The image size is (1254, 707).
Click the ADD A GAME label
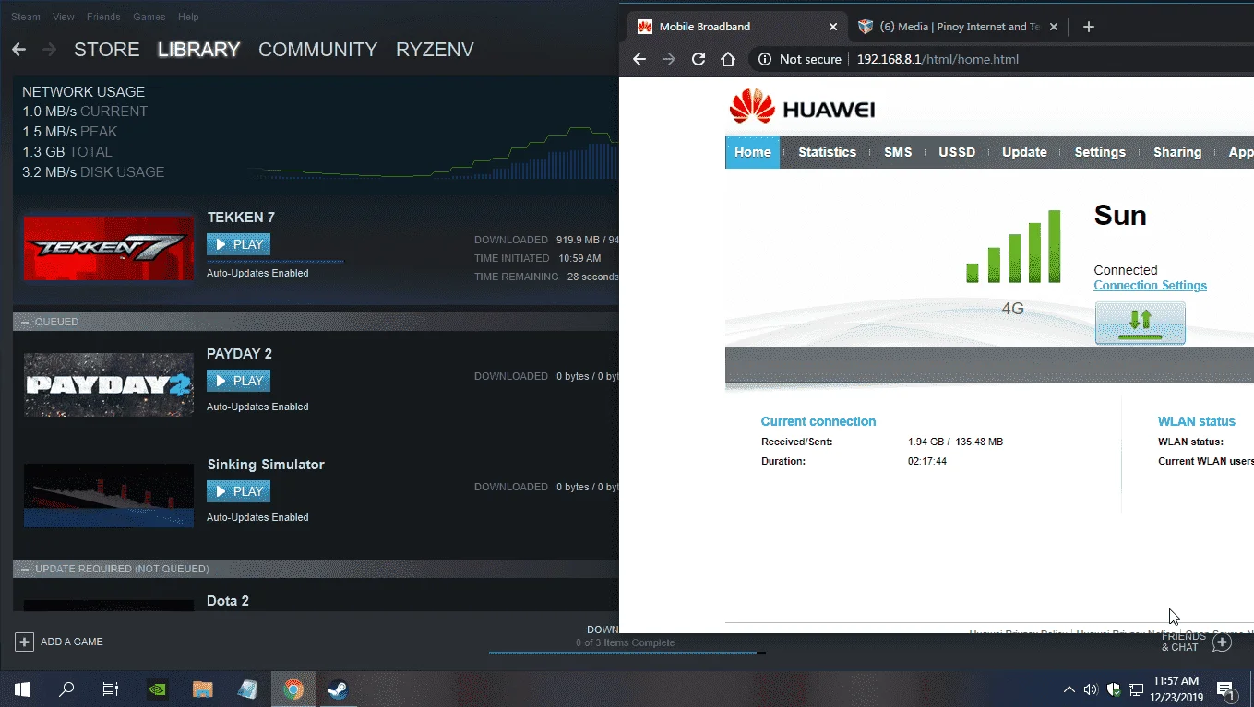click(72, 642)
